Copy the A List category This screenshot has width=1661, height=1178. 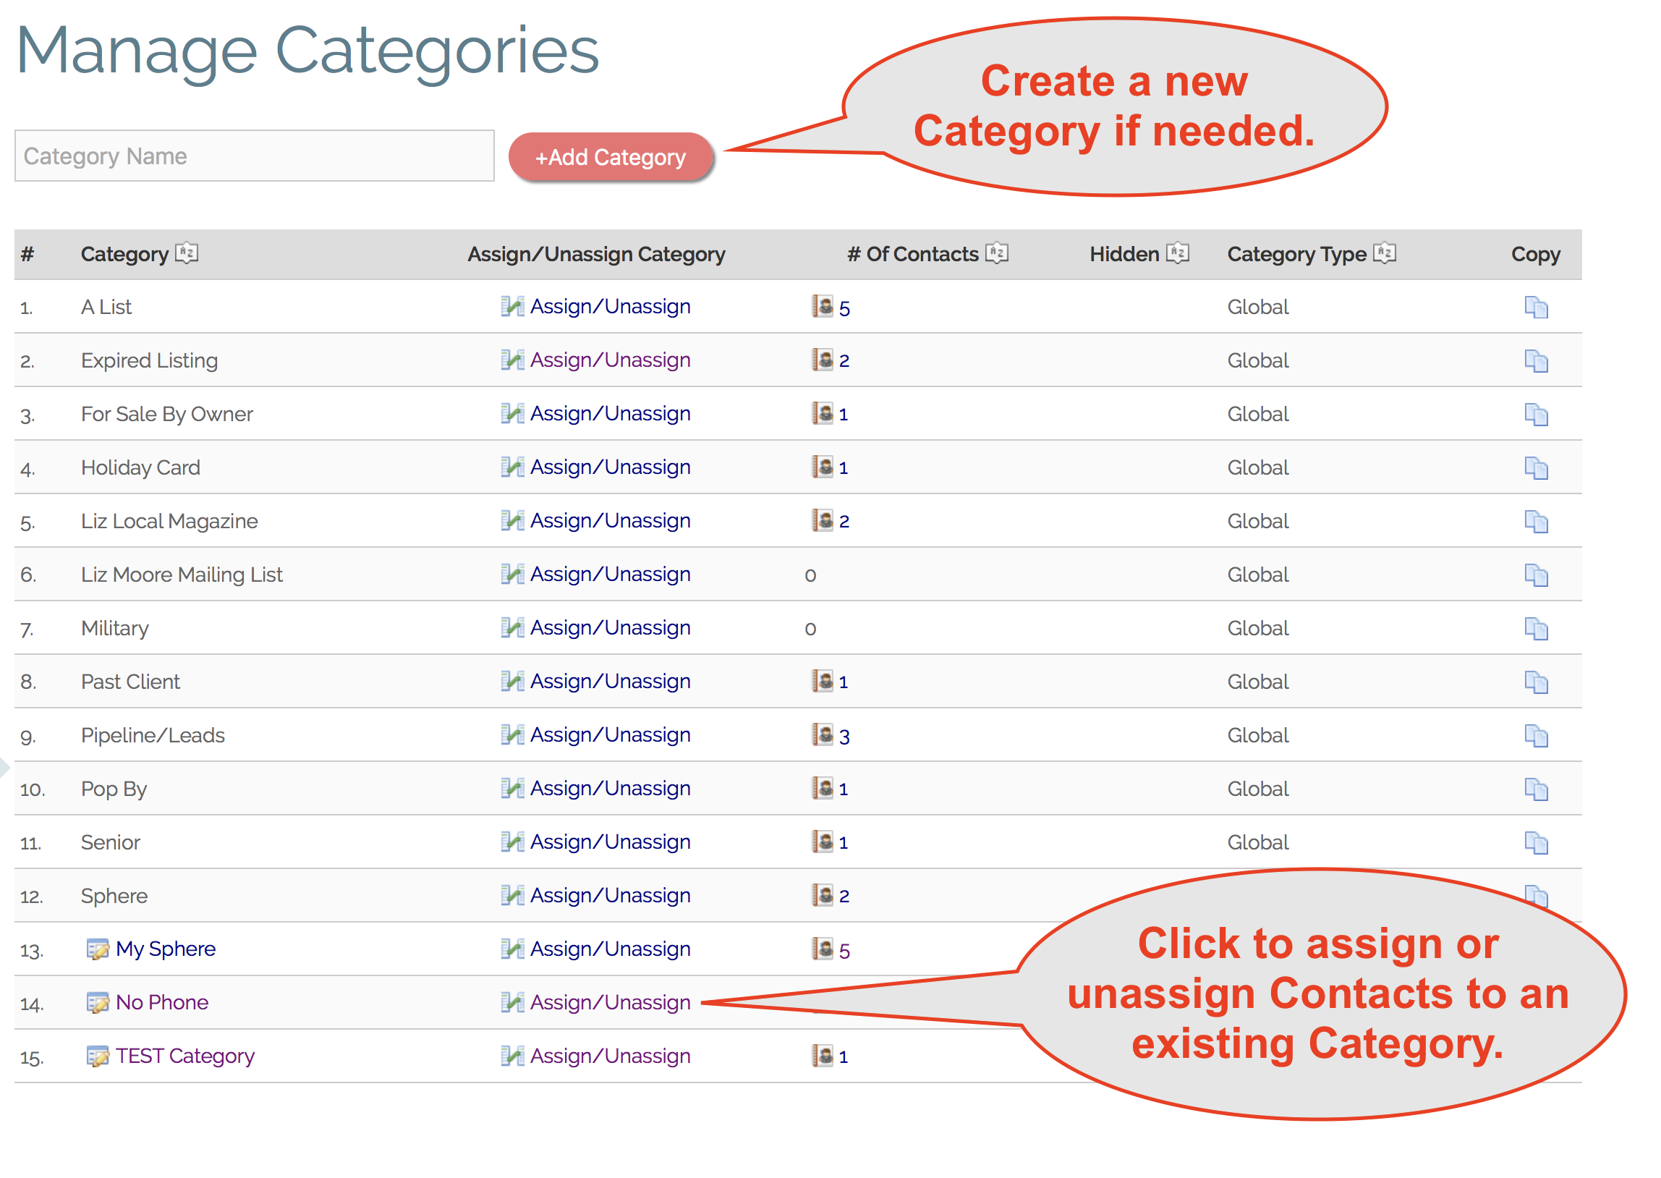[x=1536, y=307]
